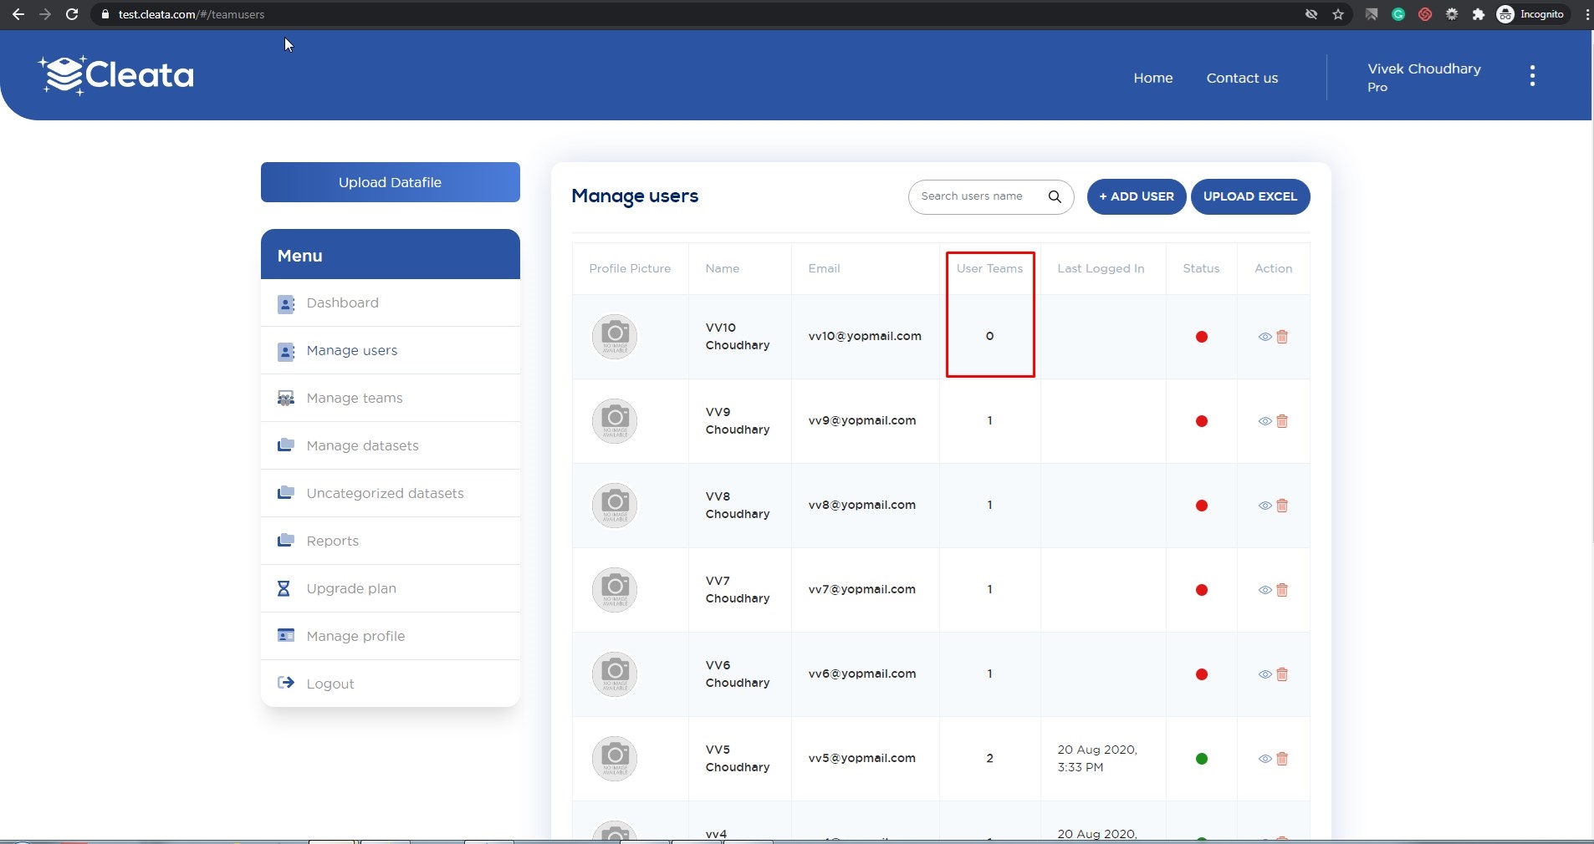
Task: Click the Logout menu icon
Action: pos(286,683)
